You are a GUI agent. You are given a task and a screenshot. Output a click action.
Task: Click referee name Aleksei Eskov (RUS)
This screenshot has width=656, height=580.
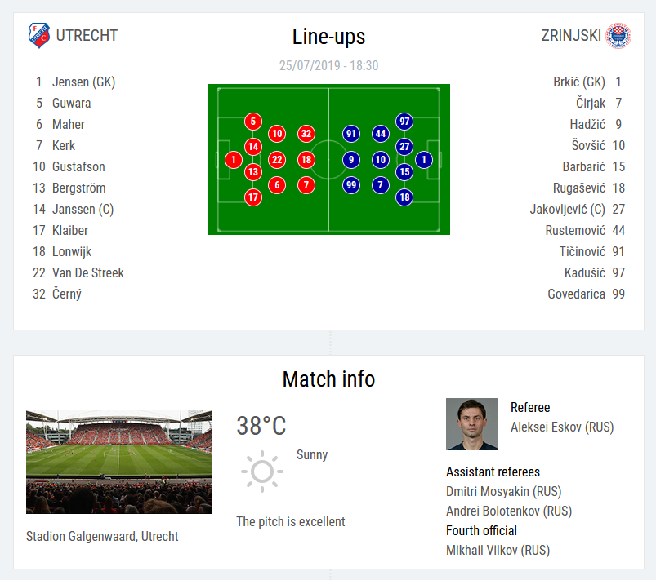(562, 427)
